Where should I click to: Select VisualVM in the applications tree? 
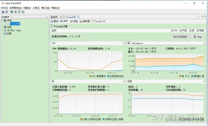click(x=15, y=24)
